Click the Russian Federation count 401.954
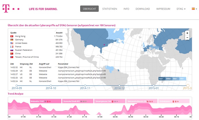Screen dimensions: 199x120 (59, 50)
